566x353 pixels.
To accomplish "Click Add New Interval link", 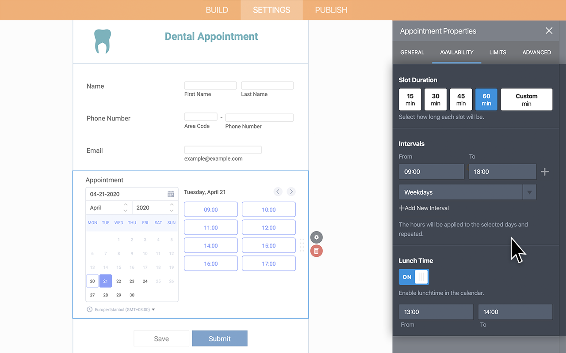I will (424, 208).
